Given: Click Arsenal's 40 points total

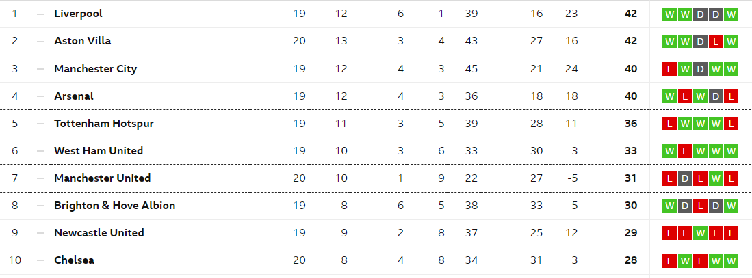Looking at the screenshot, I should pos(631,96).
